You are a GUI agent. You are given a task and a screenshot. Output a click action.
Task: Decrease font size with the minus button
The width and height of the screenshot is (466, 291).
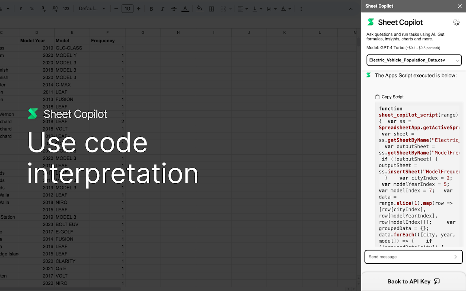tap(116, 9)
